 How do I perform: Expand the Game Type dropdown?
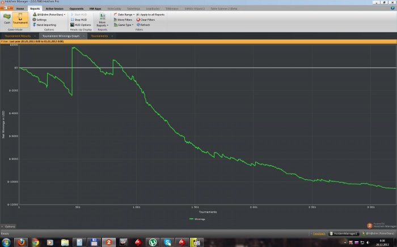click(x=125, y=25)
